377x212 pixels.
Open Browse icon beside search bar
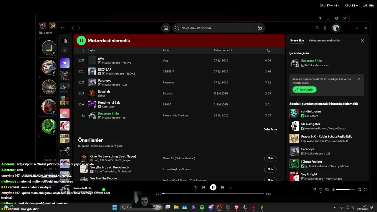(x=259, y=28)
